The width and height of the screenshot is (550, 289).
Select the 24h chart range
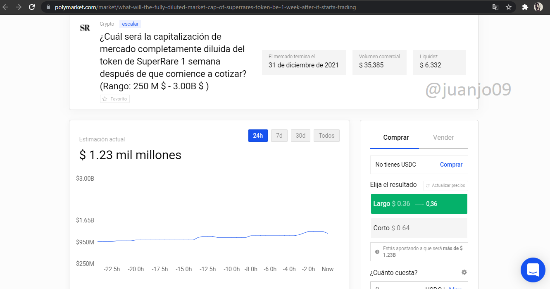pyautogui.click(x=258, y=136)
